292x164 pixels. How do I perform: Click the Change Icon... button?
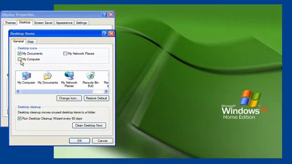[x=69, y=98]
